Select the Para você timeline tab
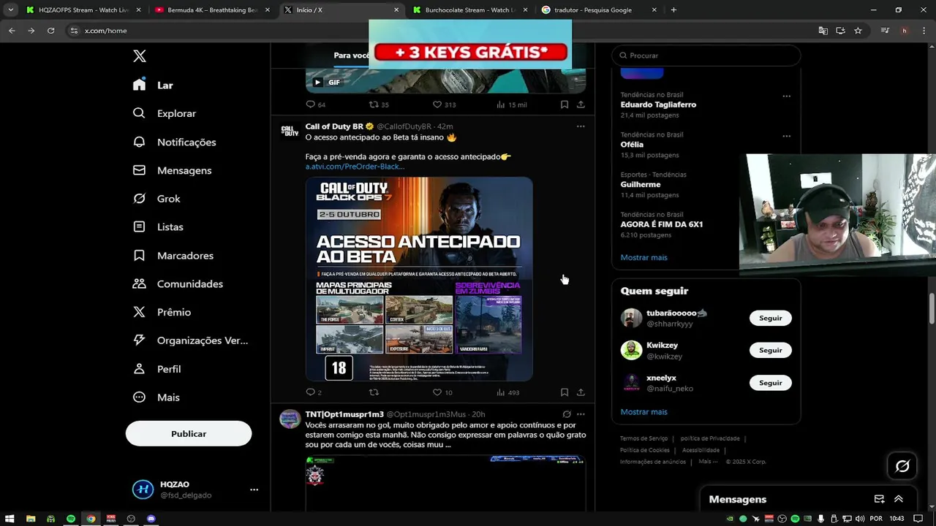The image size is (936, 526). click(x=351, y=56)
